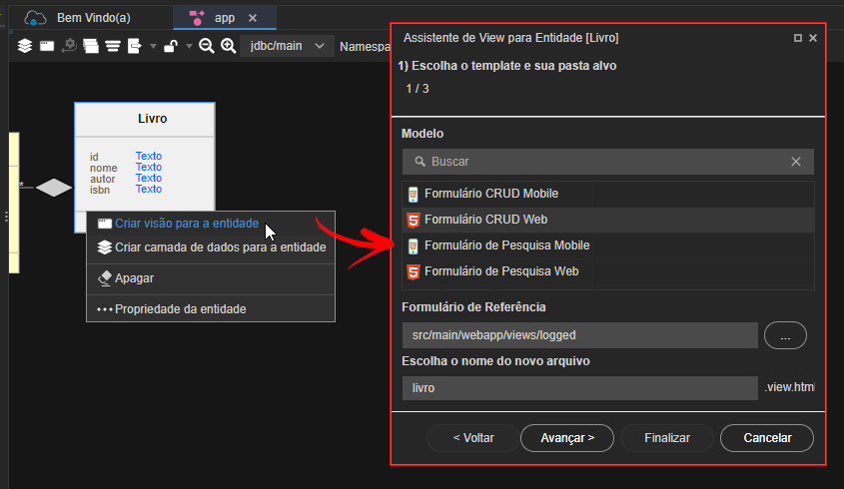Click the ellipsis icon beside Propriedade da entidade
The height and width of the screenshot is (489, 844).
(x=105, y=309)
